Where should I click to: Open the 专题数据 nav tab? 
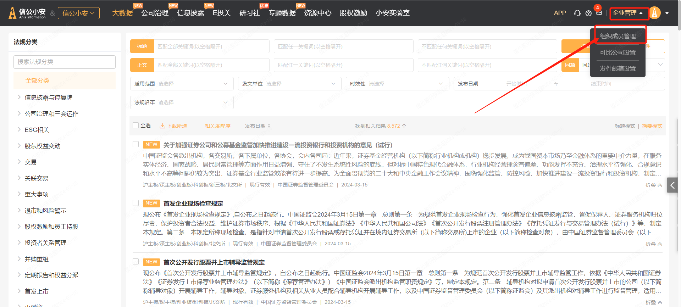282,13
